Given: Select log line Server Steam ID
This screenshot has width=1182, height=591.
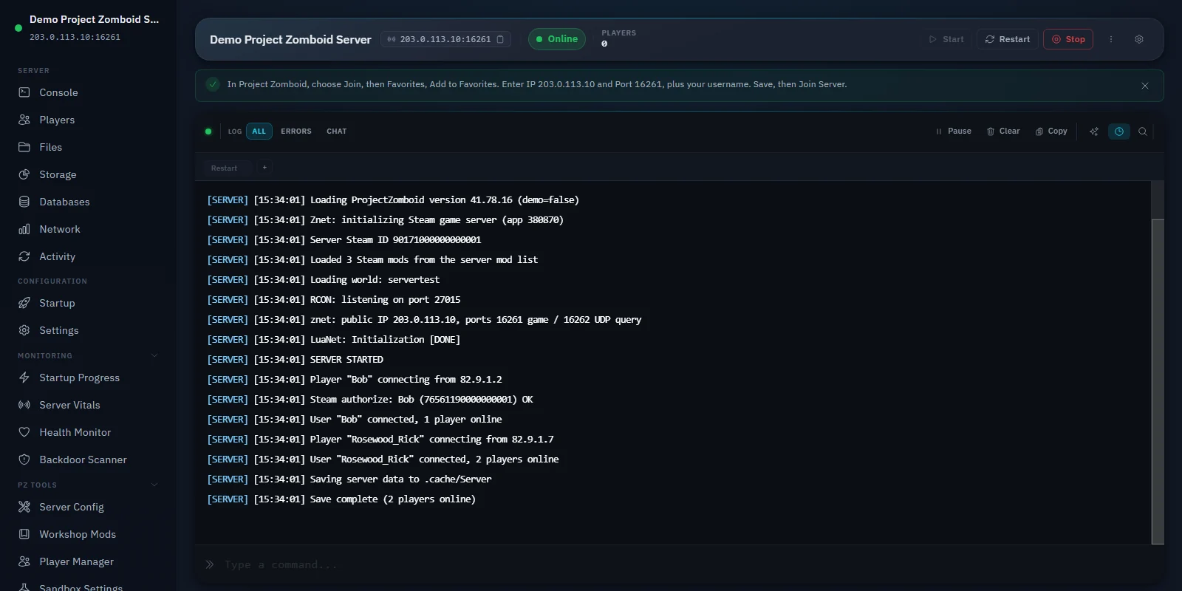Looking at the screenshot, I should (344, 240).
